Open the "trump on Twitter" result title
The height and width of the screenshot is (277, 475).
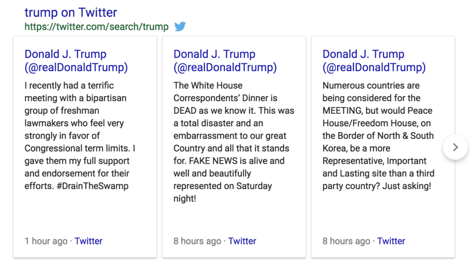coord(71,12)
